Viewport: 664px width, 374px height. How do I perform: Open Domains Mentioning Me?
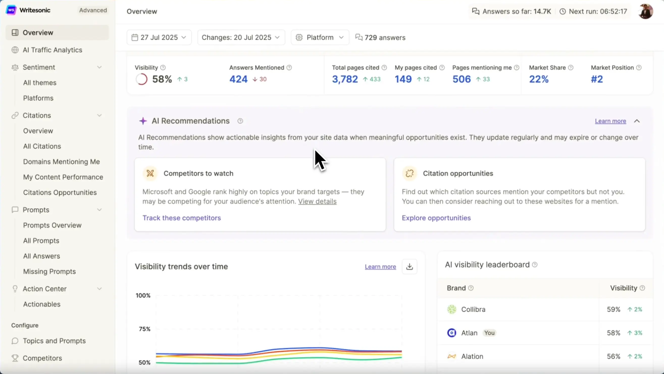point(61,162)
